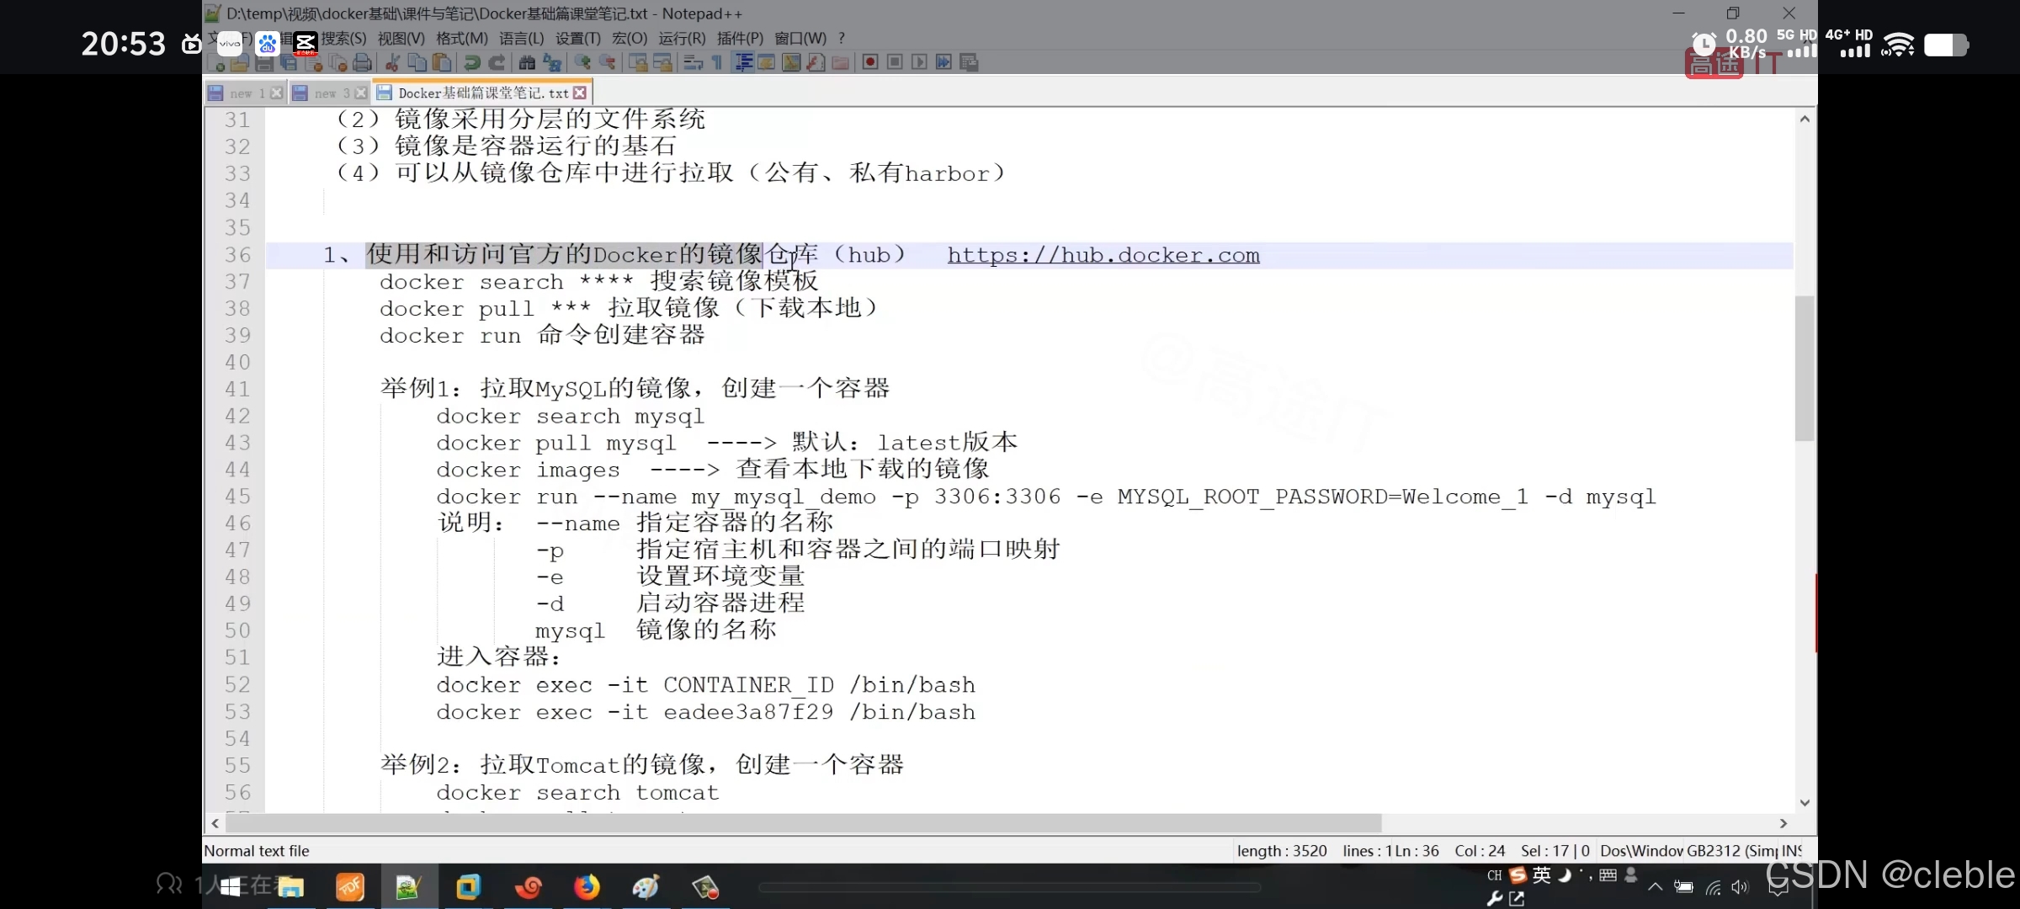Click the Close All toolbar icon
Image resolution: width=2020 pixels, height=909 pixels.
(x=338, y=62)
